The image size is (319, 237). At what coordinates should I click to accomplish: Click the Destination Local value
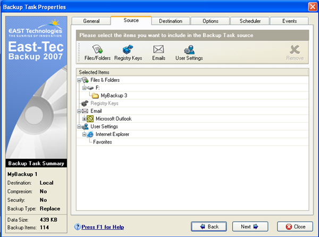[46, 183]
